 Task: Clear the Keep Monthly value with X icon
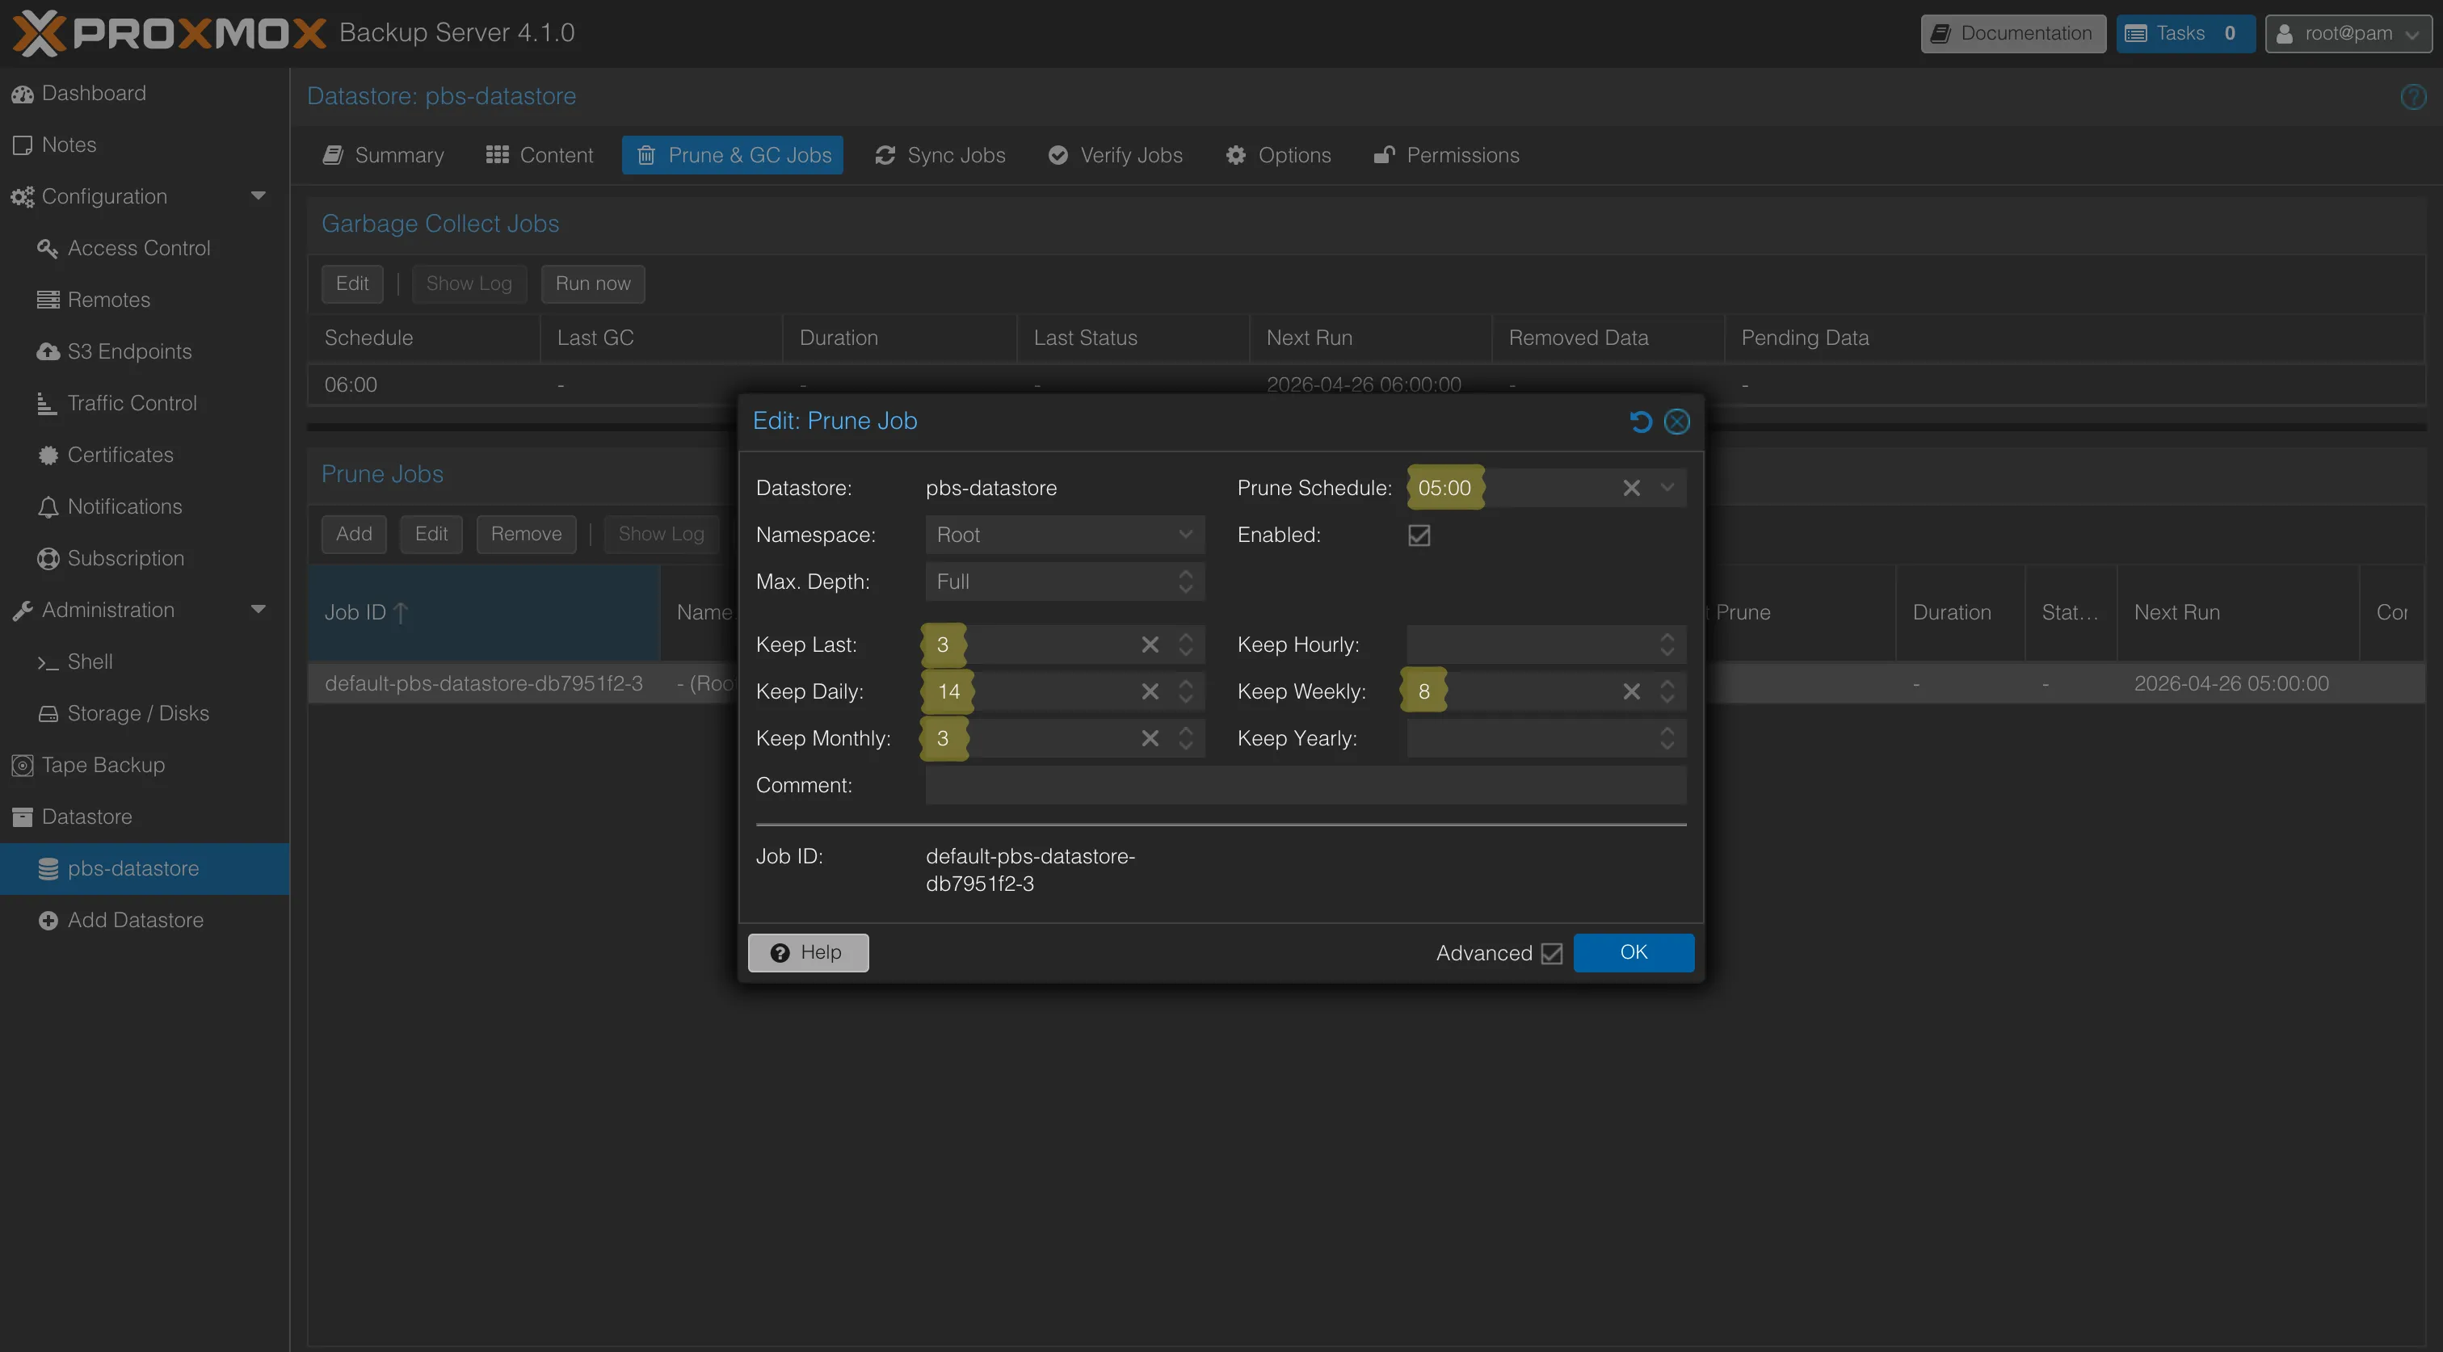[1150, 738]
